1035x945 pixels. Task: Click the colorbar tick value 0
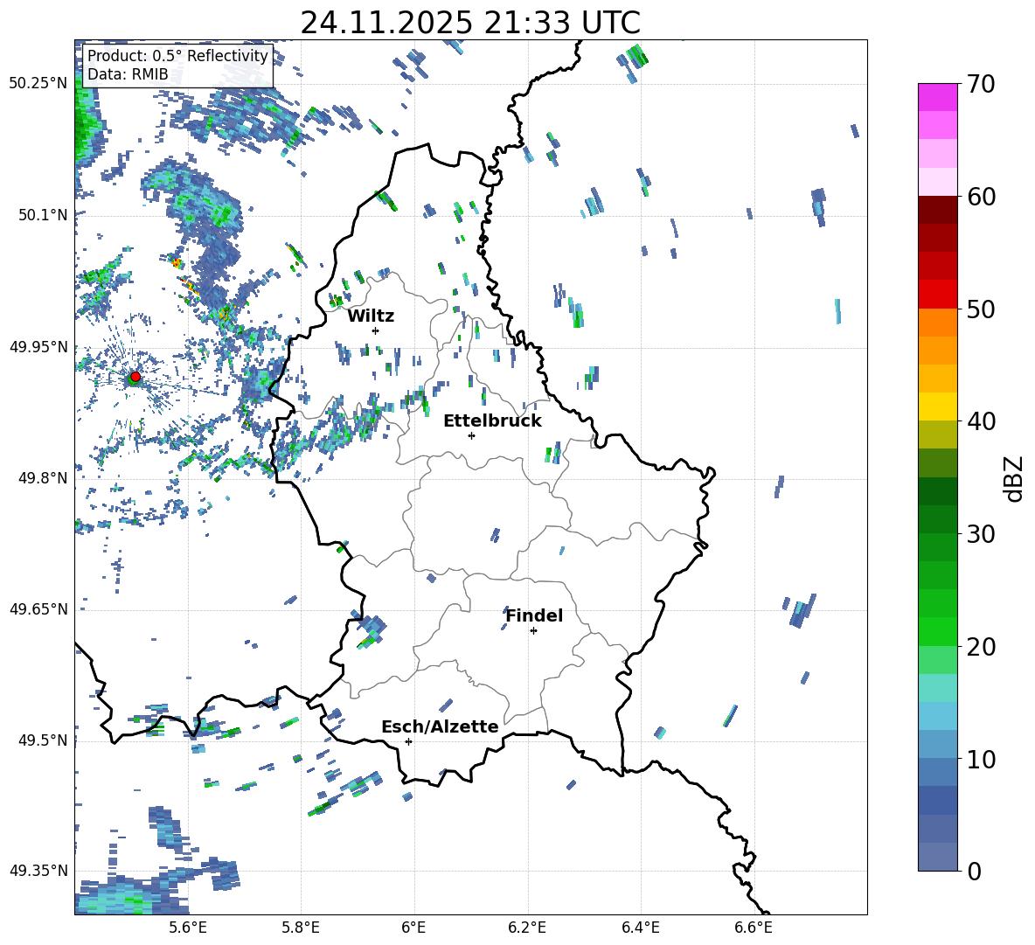(974, 871)
